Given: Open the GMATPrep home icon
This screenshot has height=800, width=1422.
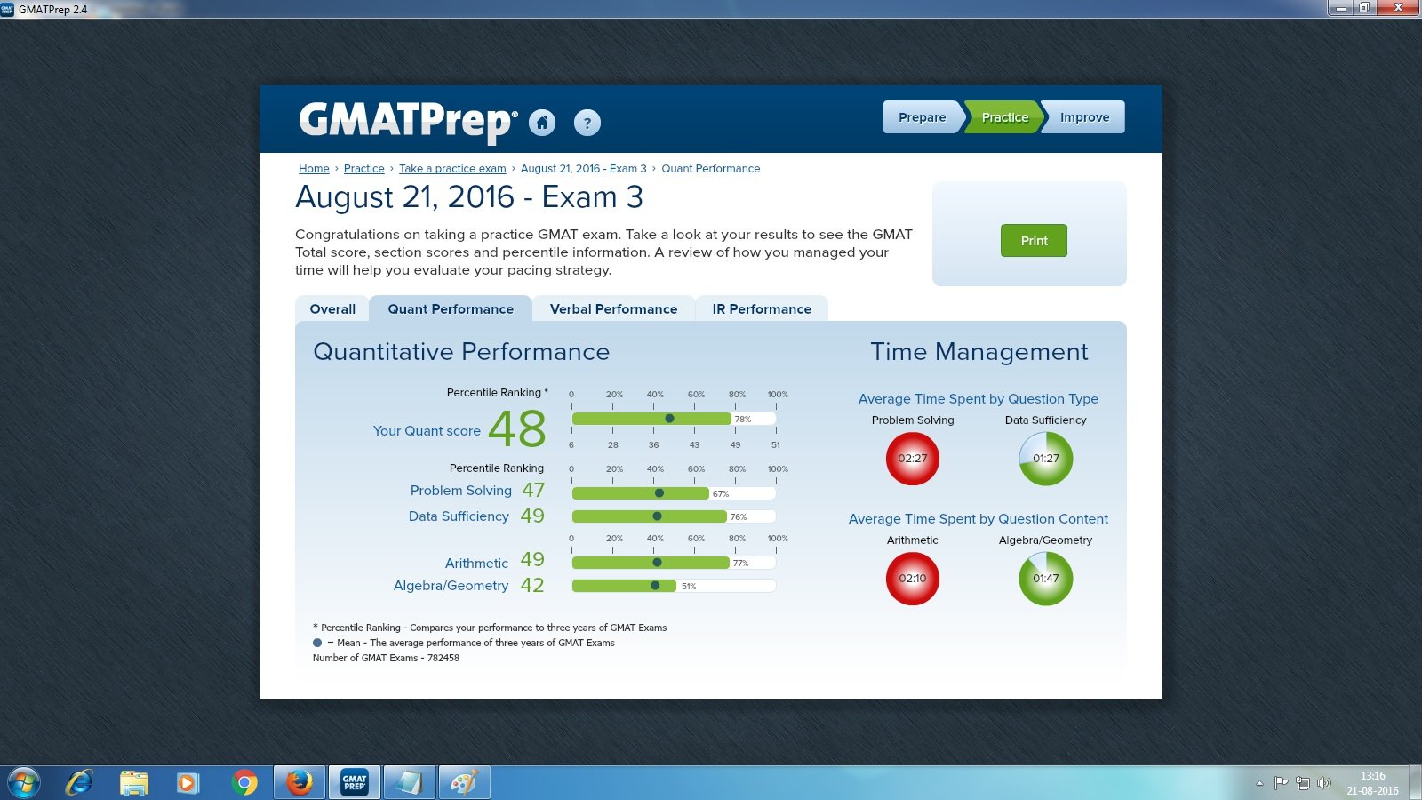Looking at the screenshot, I should click(543, 123).
